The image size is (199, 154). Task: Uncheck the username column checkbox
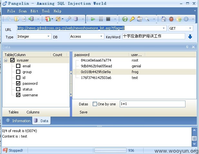click(x=18, y=95)
